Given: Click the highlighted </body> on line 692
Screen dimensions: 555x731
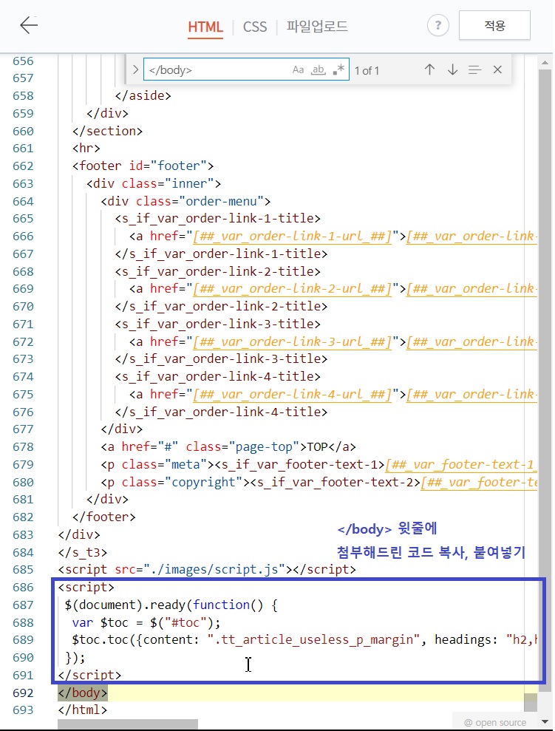Looking at the screenshot, I should pos(83,693).
